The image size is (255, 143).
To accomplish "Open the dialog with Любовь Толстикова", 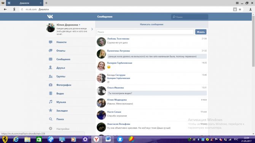I will click(x=152, y=42).
